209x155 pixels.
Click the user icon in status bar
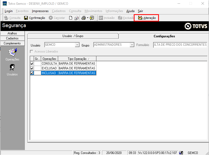181,153
